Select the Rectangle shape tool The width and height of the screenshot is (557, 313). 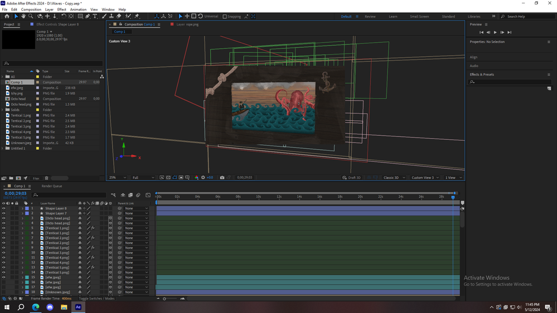[x=80, y=16]
